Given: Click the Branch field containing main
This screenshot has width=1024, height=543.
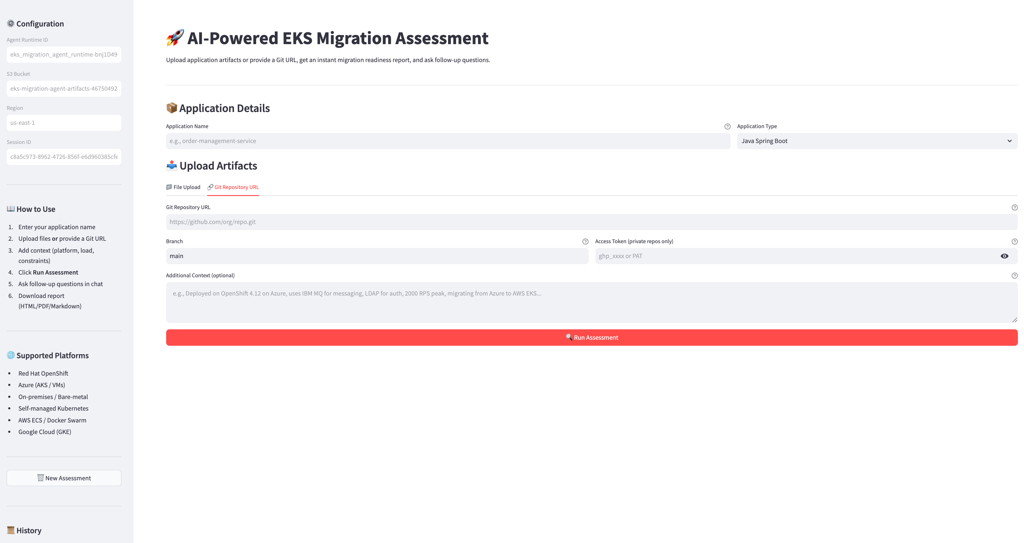Looking at the screenshot, I should point(377,256).
